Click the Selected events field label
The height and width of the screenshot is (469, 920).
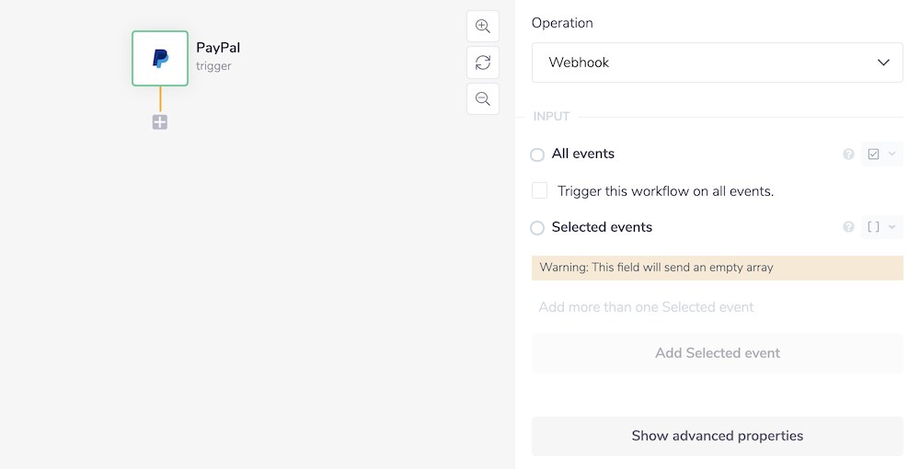[x=602, y=227]
